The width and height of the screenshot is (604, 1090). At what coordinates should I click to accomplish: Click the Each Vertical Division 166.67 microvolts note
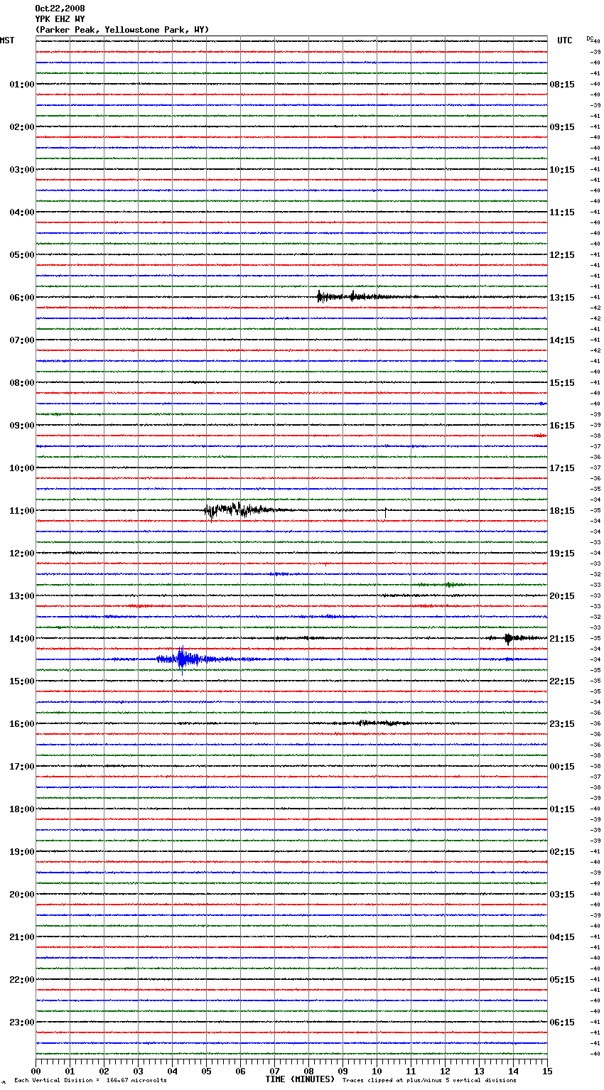[90, 1081]
